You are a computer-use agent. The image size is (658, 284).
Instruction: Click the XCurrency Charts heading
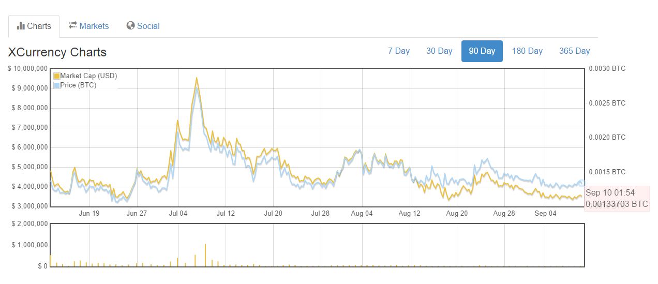pos(57,52)
